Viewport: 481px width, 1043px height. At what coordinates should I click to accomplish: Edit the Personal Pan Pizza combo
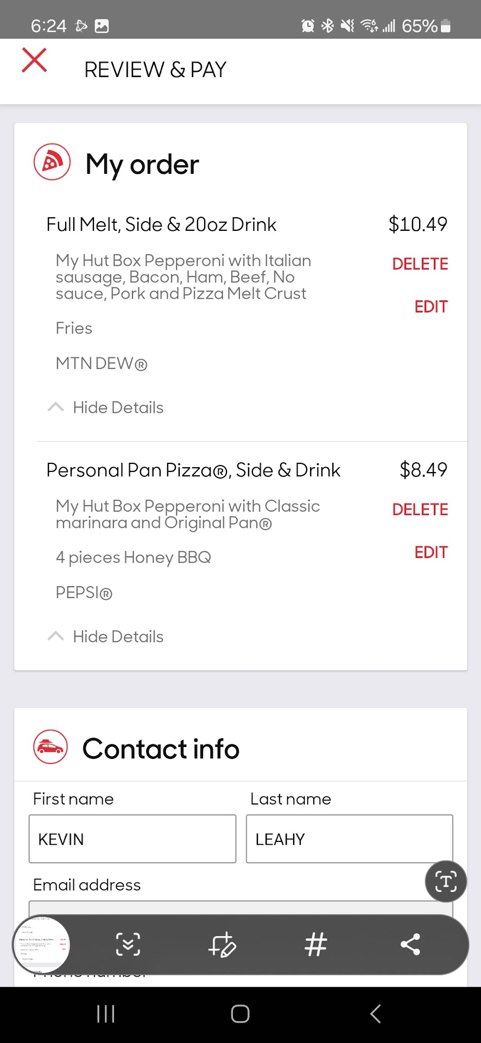click(x=431, y=552)
